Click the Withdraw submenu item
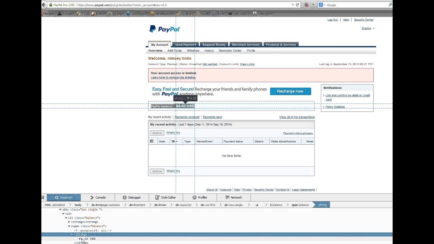Screen dimensions: 434x244 pos(193,51)
